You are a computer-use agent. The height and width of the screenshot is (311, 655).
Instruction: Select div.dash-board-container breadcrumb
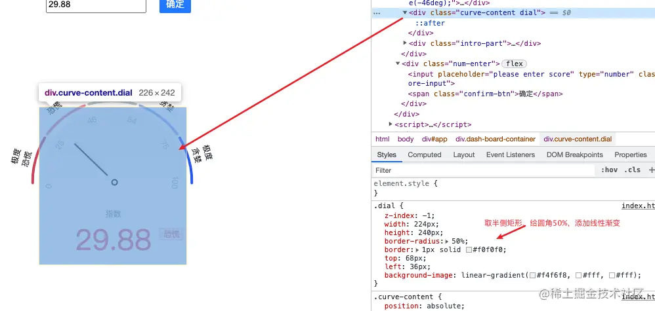coord(496,139)
